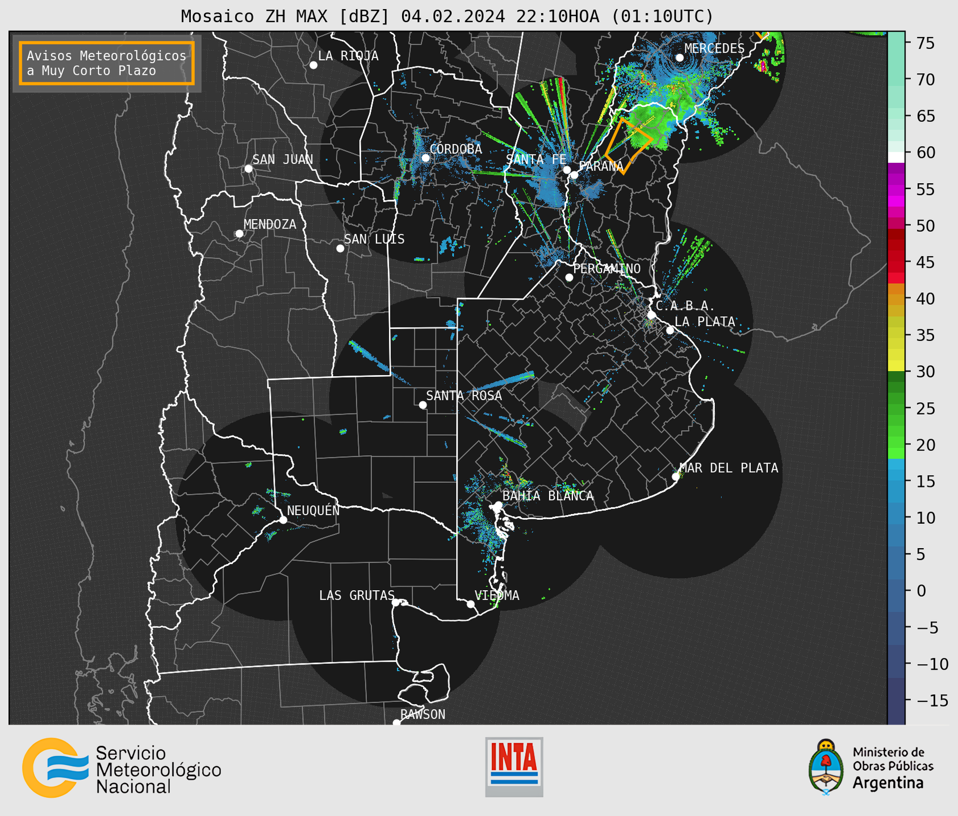Click the Santa Fe city marker dot

click(567, 170)
